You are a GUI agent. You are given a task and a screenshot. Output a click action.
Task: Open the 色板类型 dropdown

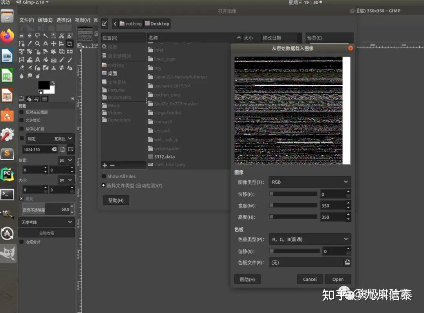coord(310,239)
